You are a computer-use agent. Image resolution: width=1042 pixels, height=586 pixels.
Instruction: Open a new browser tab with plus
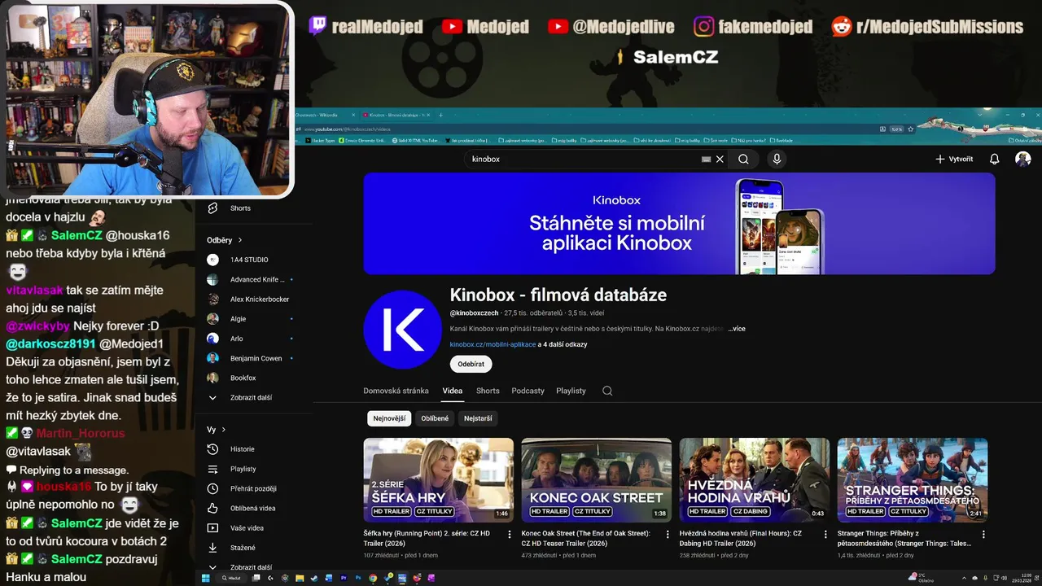click(440, 115)
